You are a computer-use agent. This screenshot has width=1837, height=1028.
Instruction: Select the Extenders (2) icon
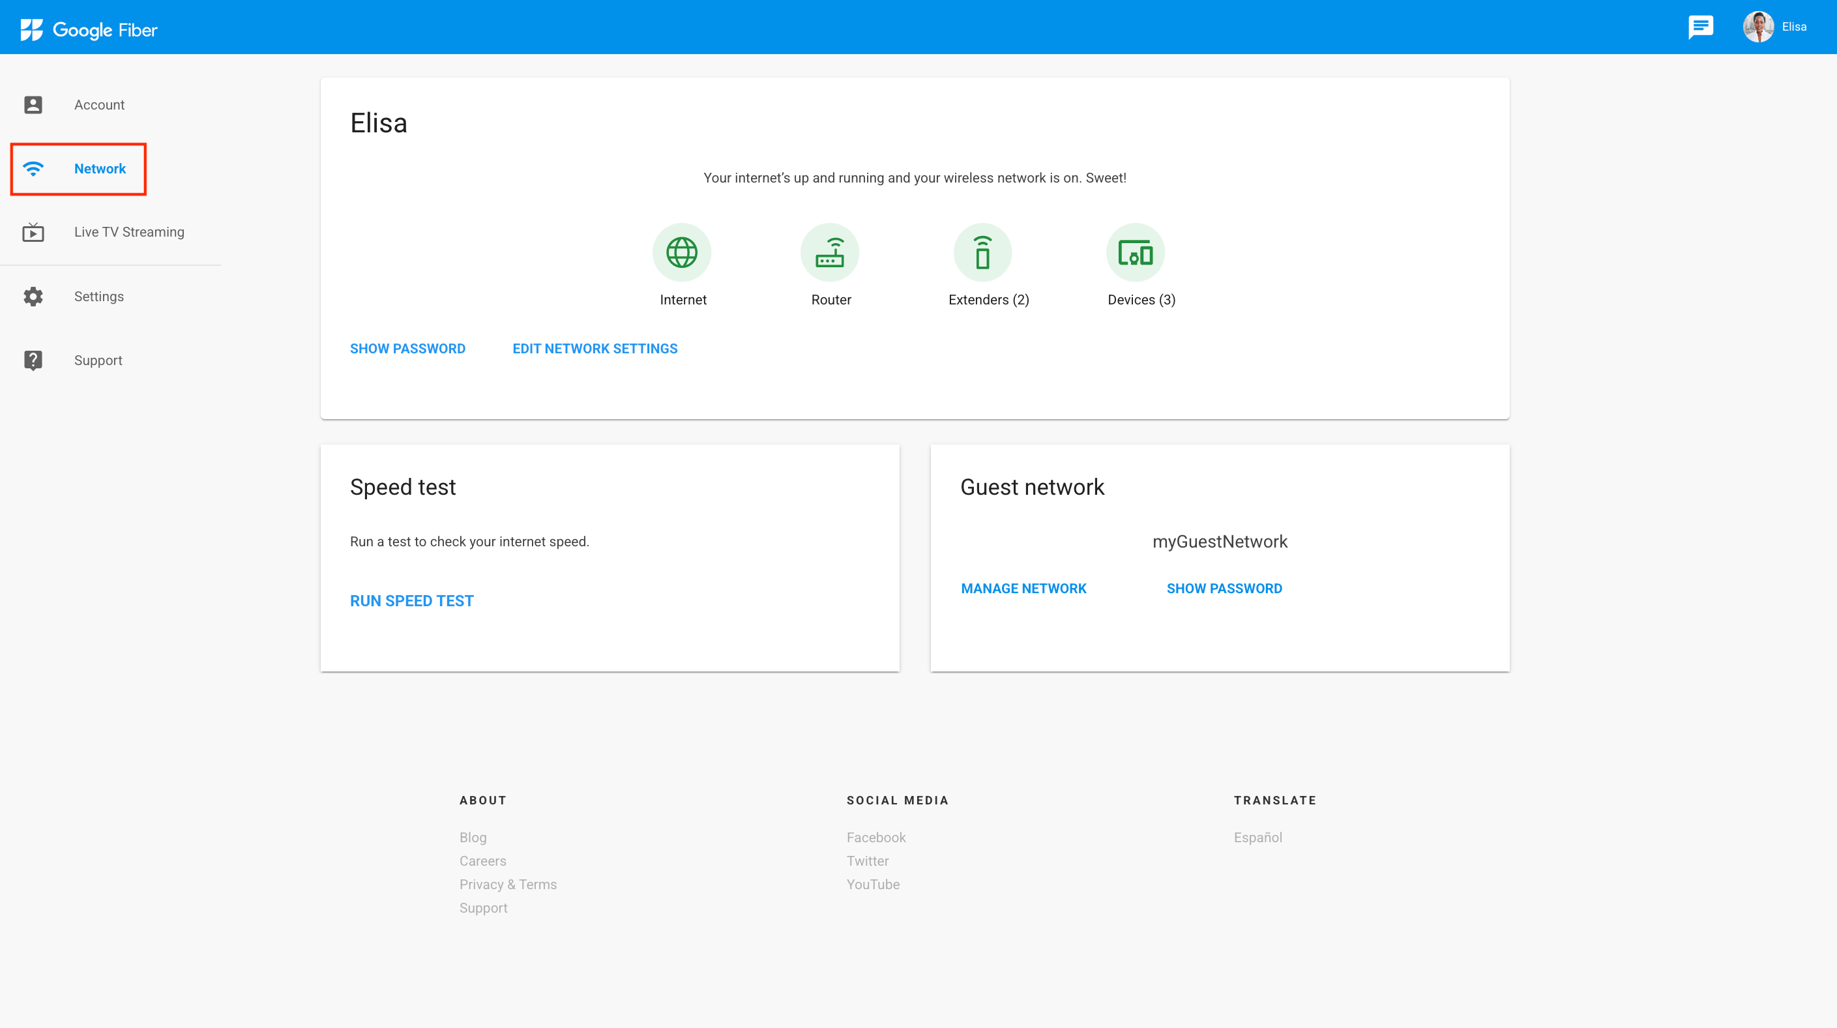click(982, 252)
